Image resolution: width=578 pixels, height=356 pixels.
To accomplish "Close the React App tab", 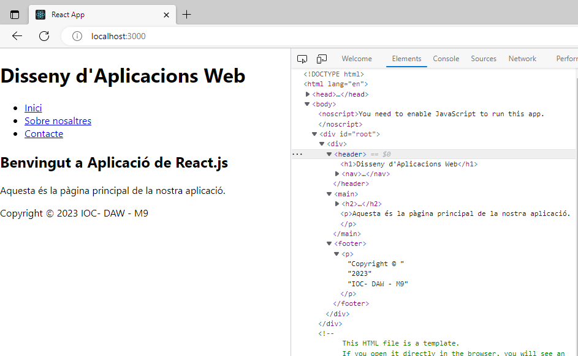I will [x=166, y=15].
